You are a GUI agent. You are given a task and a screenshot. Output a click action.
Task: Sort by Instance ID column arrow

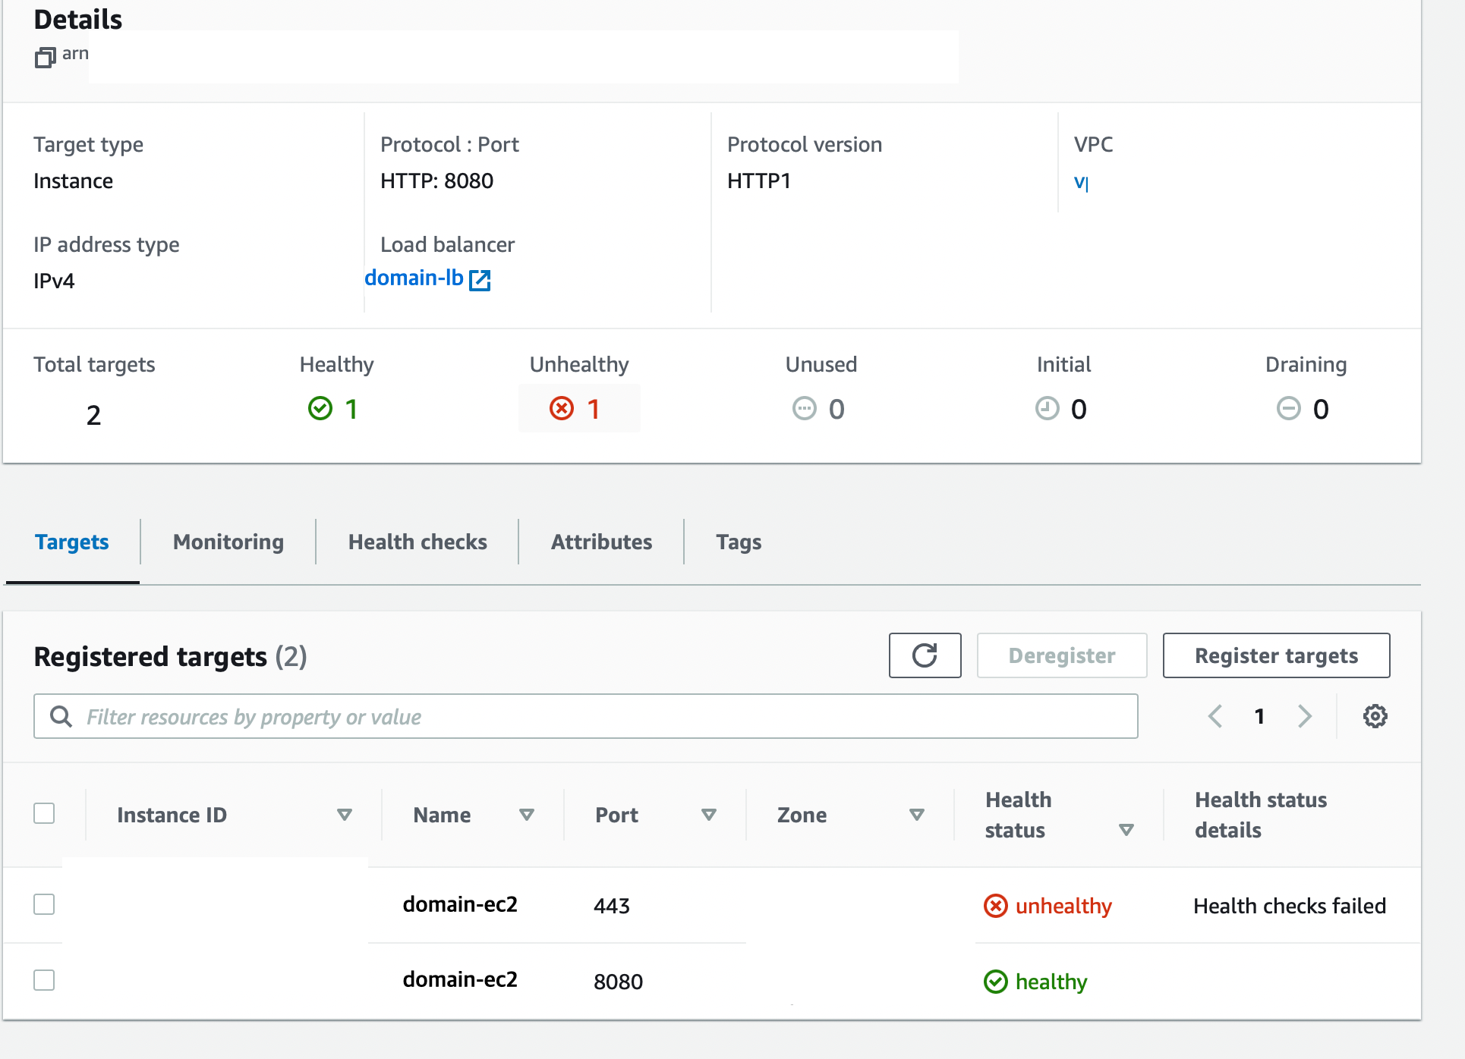(345, 815)
